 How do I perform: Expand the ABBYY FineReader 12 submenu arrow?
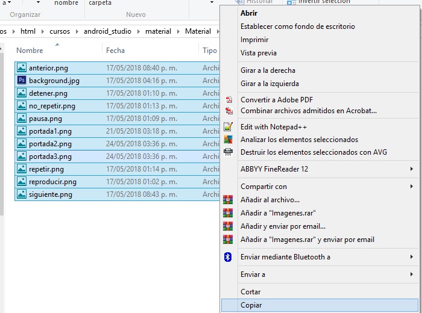(x=412, y=169)
